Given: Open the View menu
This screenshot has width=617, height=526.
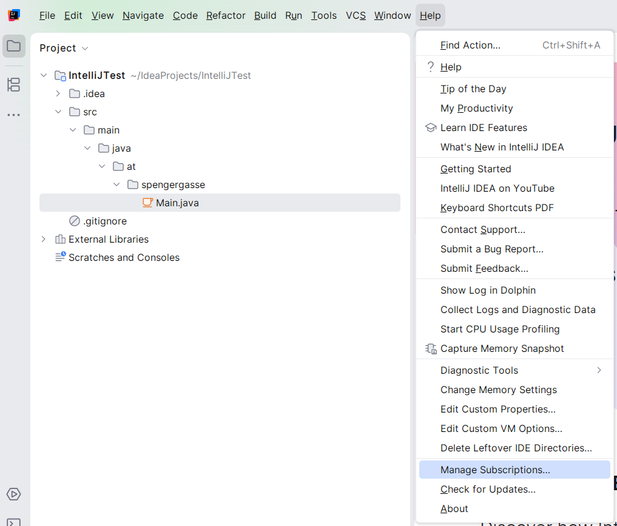Looking at the screenshot, I should [x=103, y=15].
